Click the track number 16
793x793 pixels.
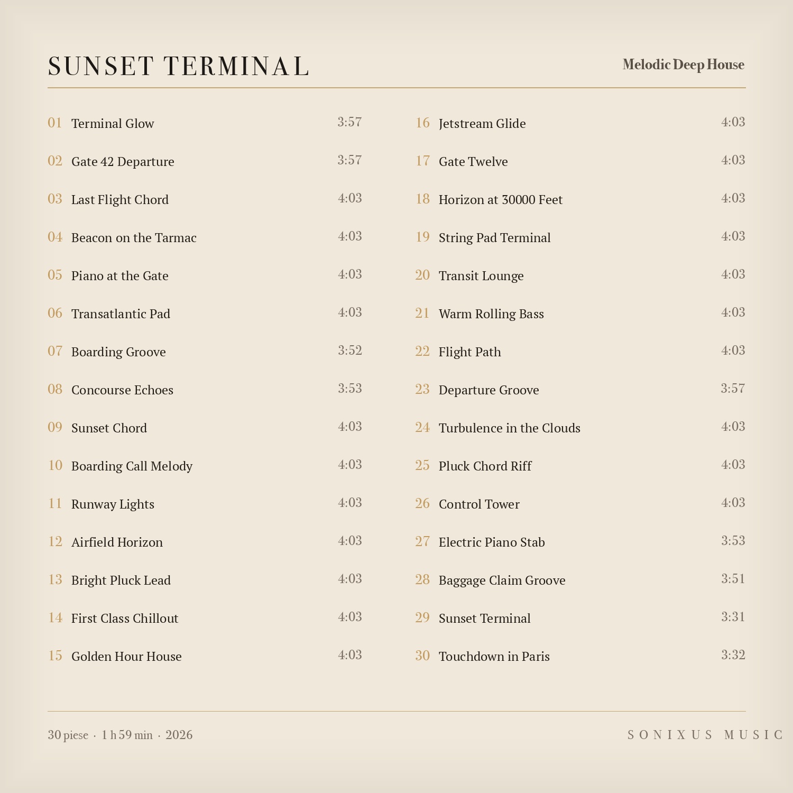pyautogui.click(x=422, y=123)
